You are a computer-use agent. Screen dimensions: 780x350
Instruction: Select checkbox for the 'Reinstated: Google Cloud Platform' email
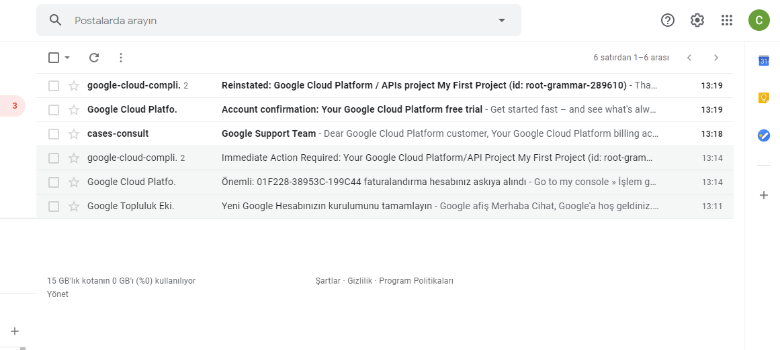click(x=54, y=86)
